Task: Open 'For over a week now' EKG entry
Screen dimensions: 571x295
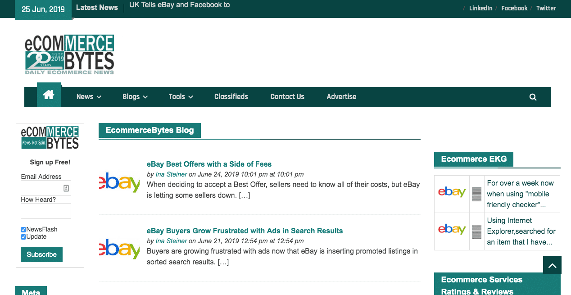Action: pyautogui.click(x=520, y=194)
